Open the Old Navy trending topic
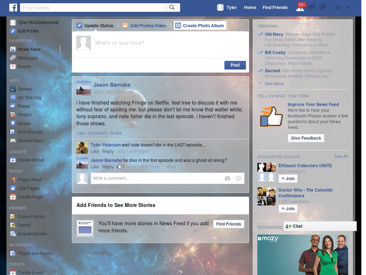366x275 pixels. click(274, 34)
